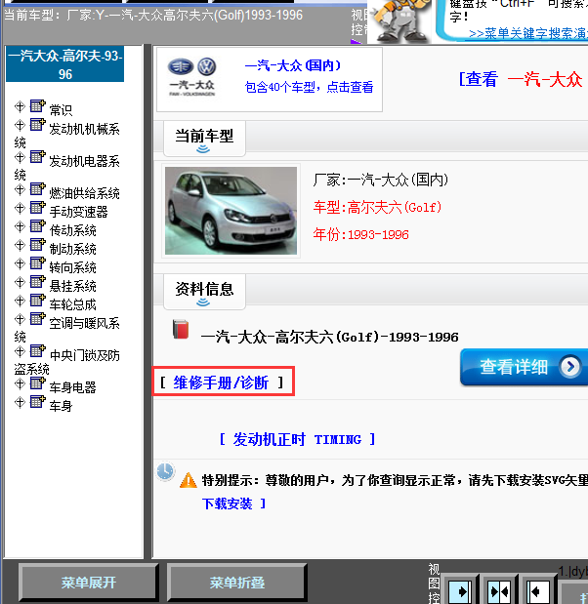The height and width of the screenshot is (604, 588).
Task: Click the folder icon beside 中央门锁及防盗系统
Action: pos(38,351)
